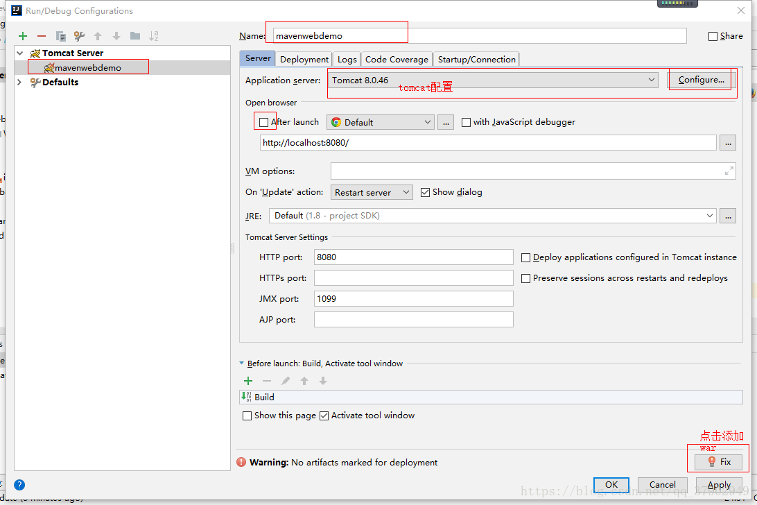Create new folder icon in toolbar
The width and height of the screenshot is (757, 505).
(135, 36)
